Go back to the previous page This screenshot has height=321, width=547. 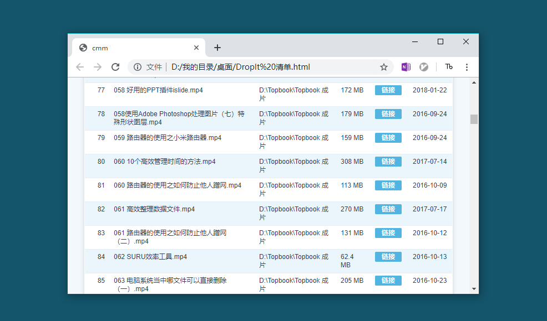[x=80, y=66]
